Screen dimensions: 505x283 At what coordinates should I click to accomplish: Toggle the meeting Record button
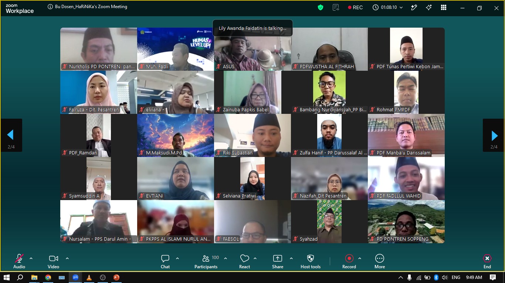coord(349,261)
